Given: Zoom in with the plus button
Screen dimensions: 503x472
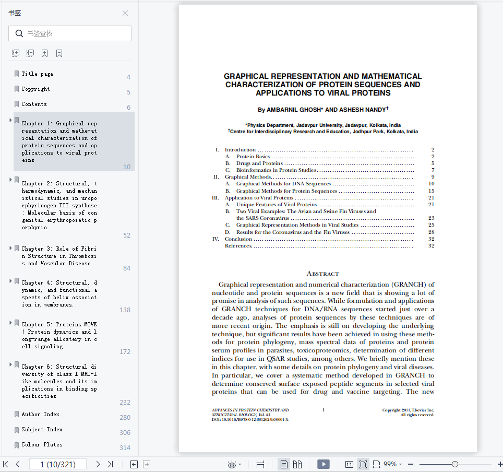Looking at the screenshot, I should coord(500,464).
